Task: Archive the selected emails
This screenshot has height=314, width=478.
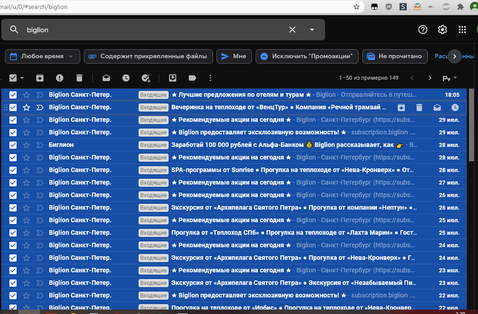Action: pos(40,78)
